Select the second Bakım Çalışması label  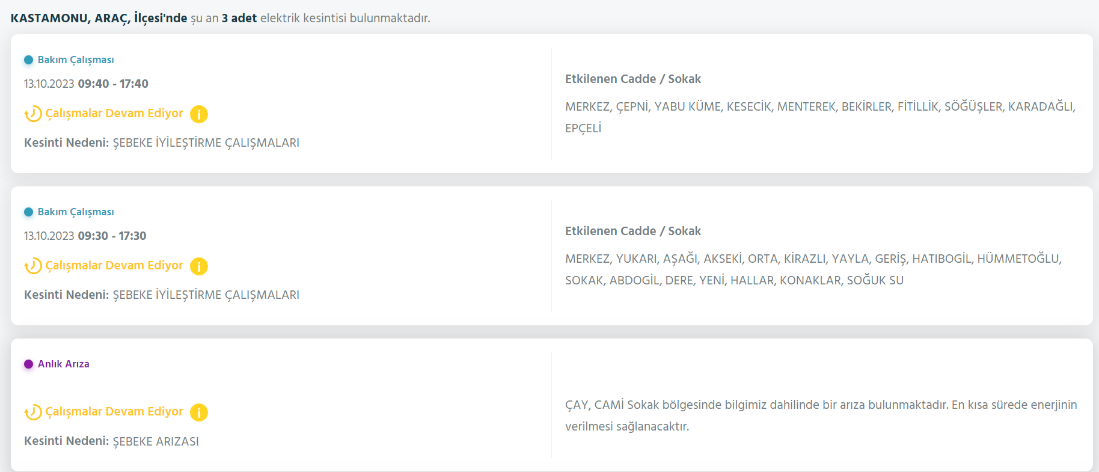tap(76, 212)
